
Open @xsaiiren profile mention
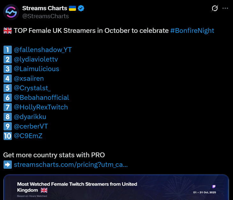[x=29, y=78]
